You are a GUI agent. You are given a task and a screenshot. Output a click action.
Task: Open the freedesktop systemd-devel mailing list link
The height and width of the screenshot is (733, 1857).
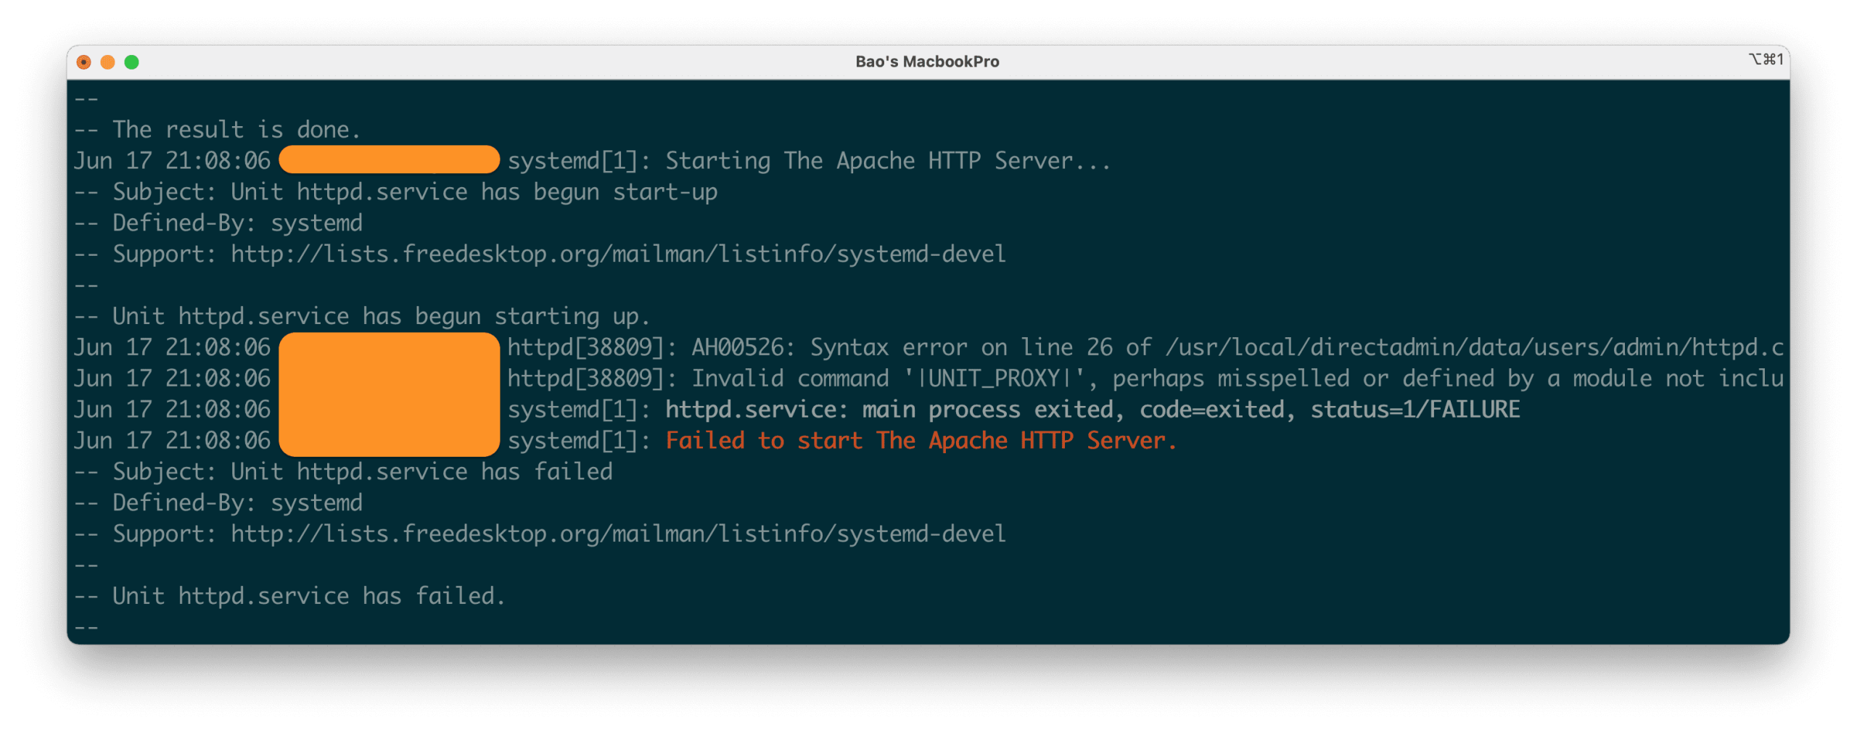[617, 254]
